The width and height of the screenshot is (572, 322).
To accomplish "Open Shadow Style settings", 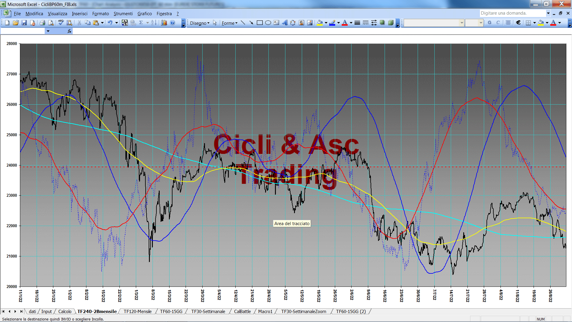I will 382,23.
